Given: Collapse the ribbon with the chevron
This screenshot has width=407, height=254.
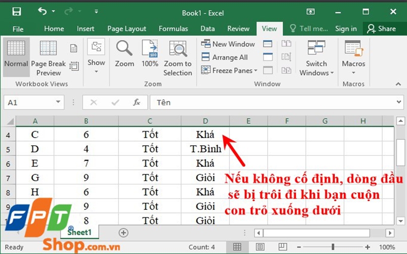Looking at the screenshot, I should (398, 84).
